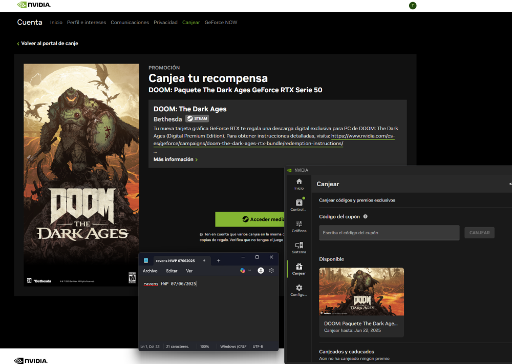Open Notepad settings gear icon
The image size is (512, 364).
271,271
